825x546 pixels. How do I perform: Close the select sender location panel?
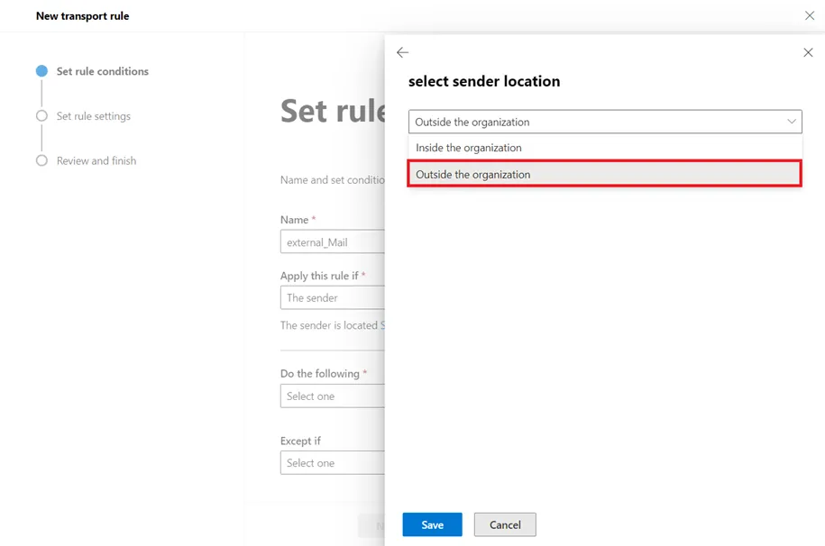click(808, 53)
